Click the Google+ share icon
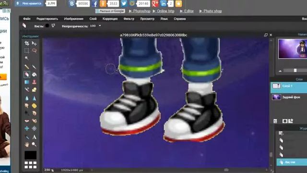Screen dimensions: 307x173 tap(155, 3)
